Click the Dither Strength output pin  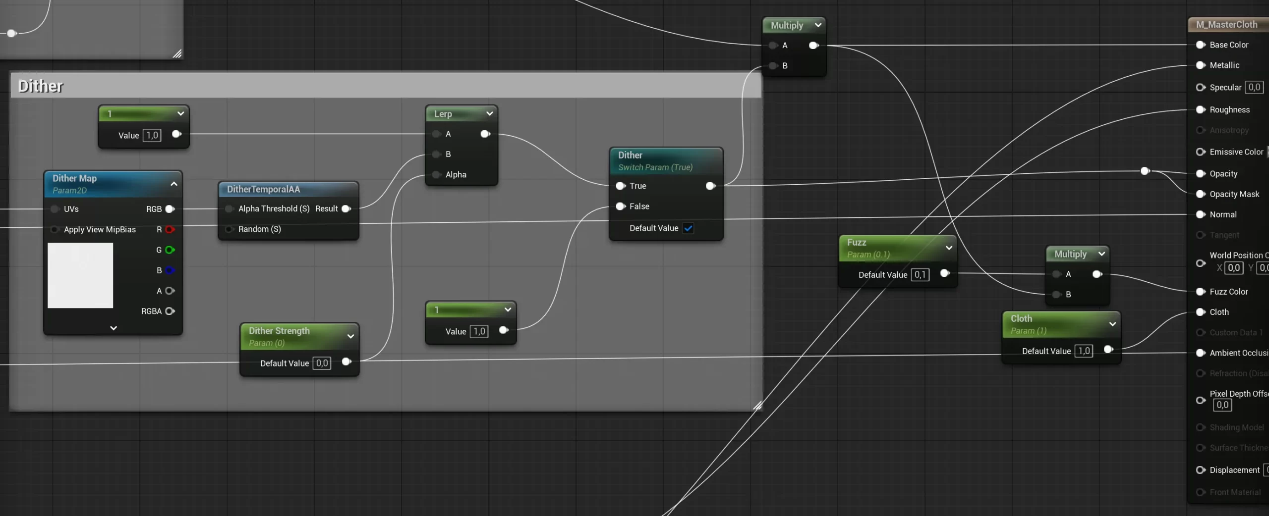tap(347, 361)
